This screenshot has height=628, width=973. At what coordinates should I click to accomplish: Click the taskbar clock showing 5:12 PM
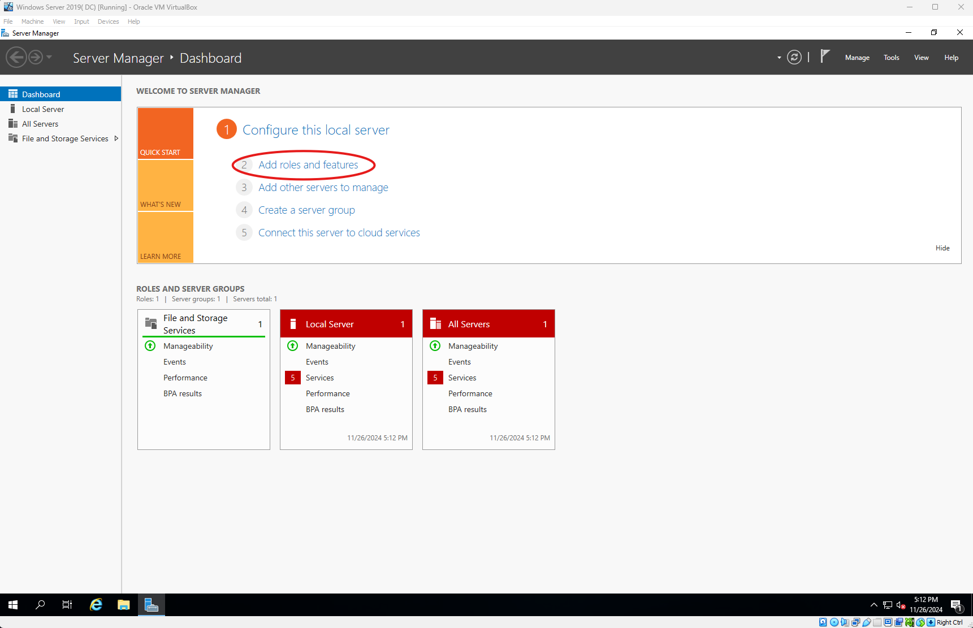tap(926, 605)
